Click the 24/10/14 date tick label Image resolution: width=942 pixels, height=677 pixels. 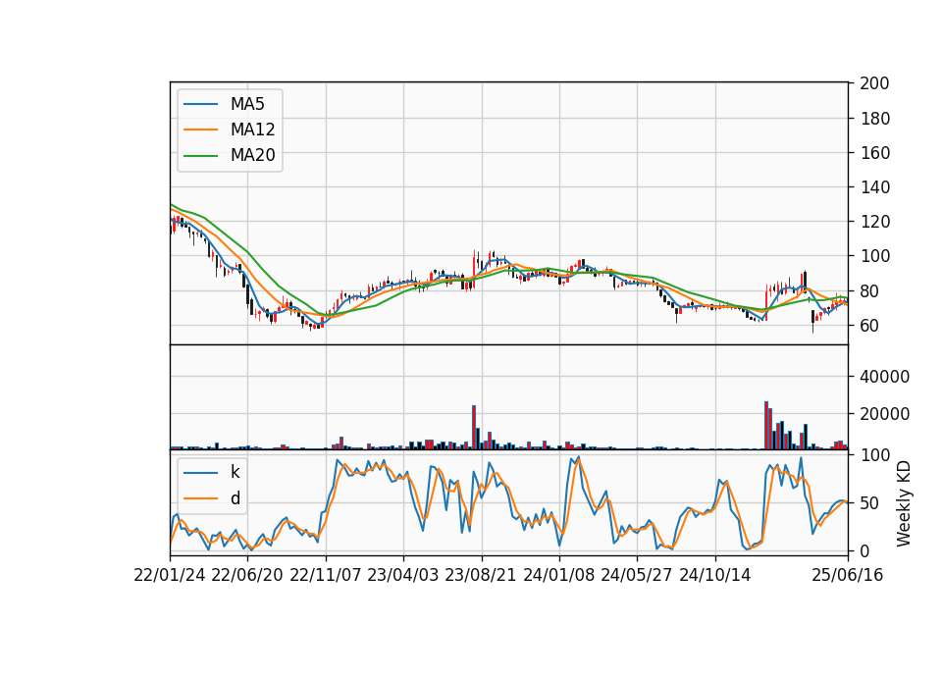pos(715,575)
